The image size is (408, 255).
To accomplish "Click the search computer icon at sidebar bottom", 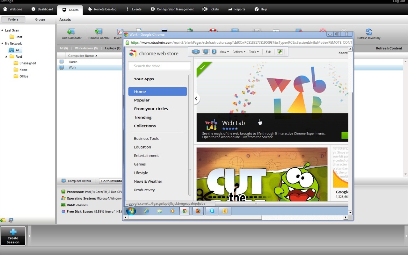I will (11, 220).
